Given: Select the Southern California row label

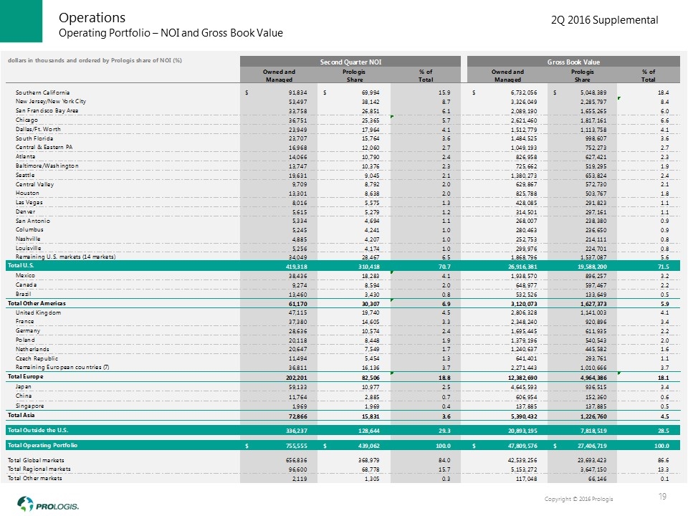Looking at the screenshot, I should tap(42, 93).
